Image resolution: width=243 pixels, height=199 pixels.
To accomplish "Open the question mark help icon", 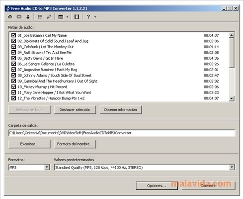I will tap(88, 17).
